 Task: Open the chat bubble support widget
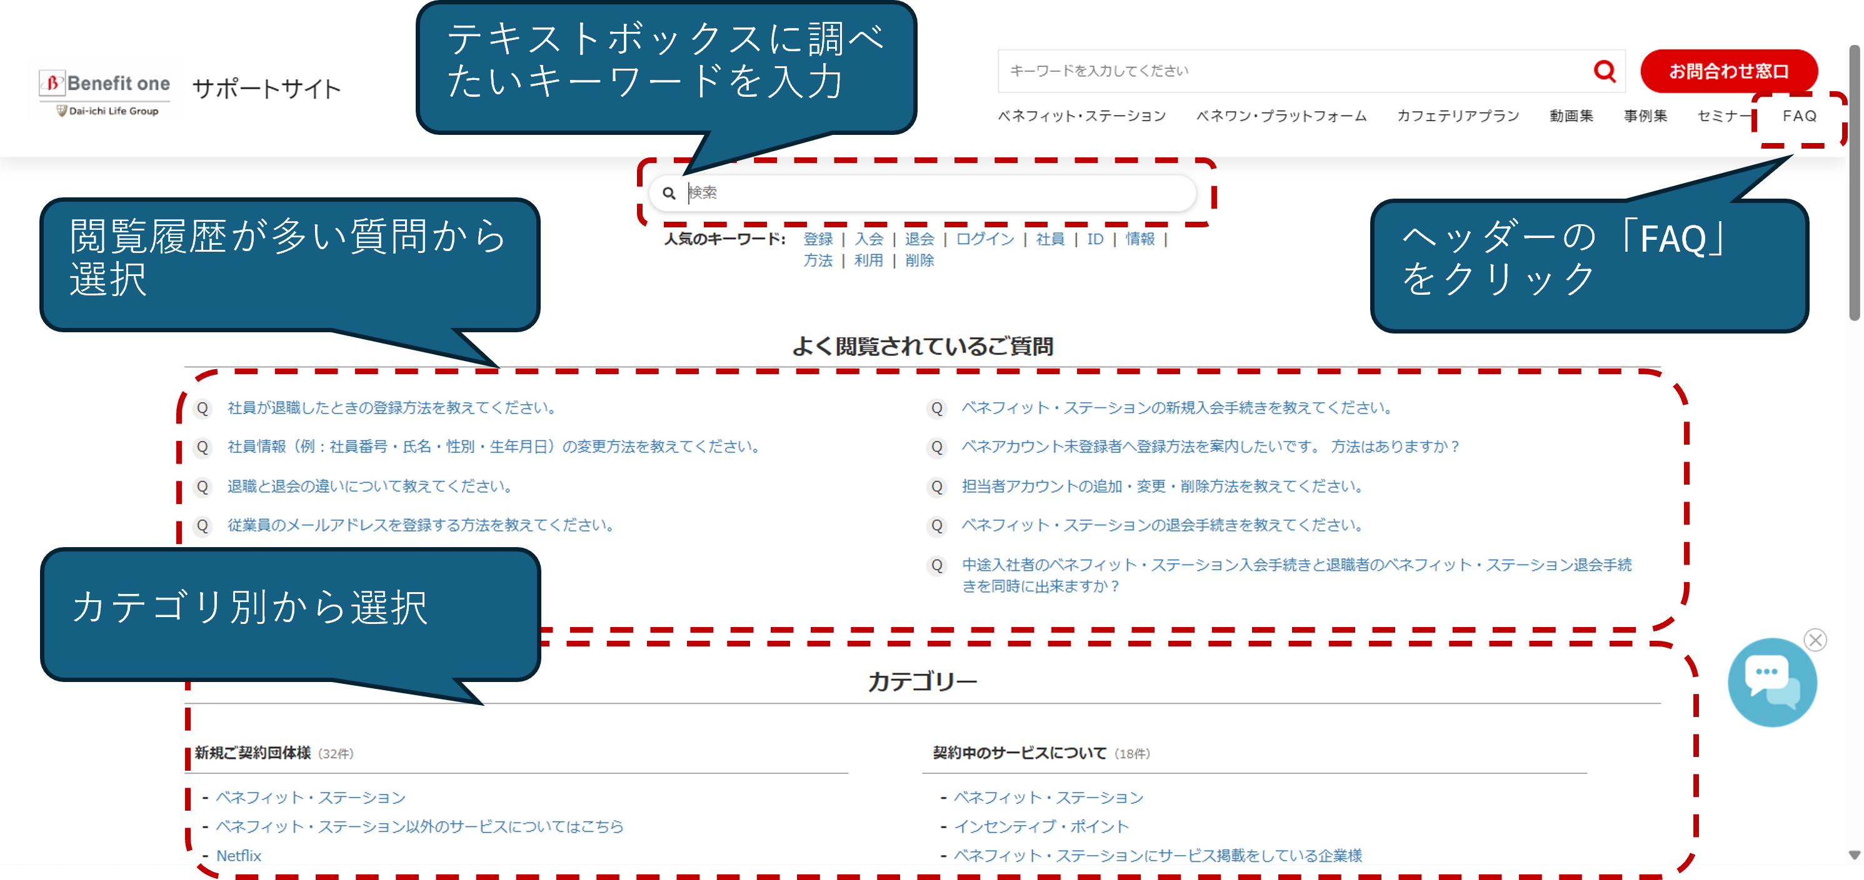(x=1771, y=682)
